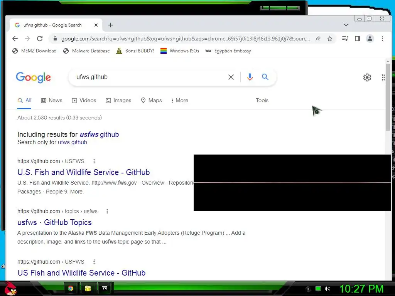The image size is (395, 296).
Task: Switch to the News tab
Action: click(x=52, y=101)
